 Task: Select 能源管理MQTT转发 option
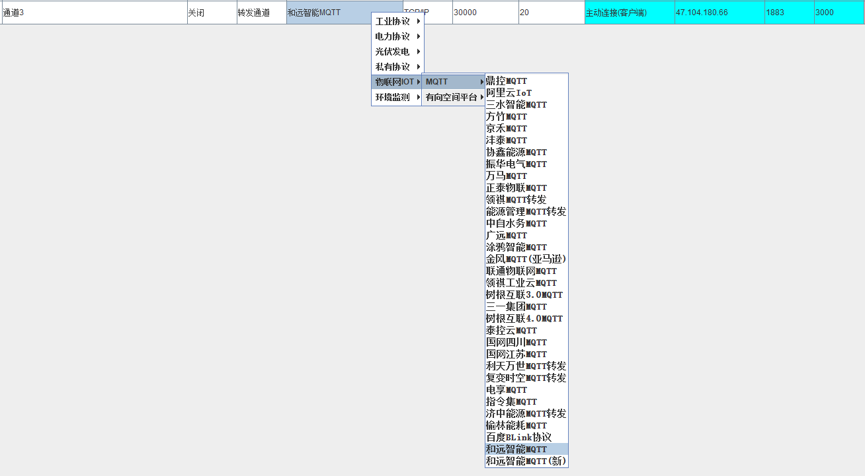526,211
